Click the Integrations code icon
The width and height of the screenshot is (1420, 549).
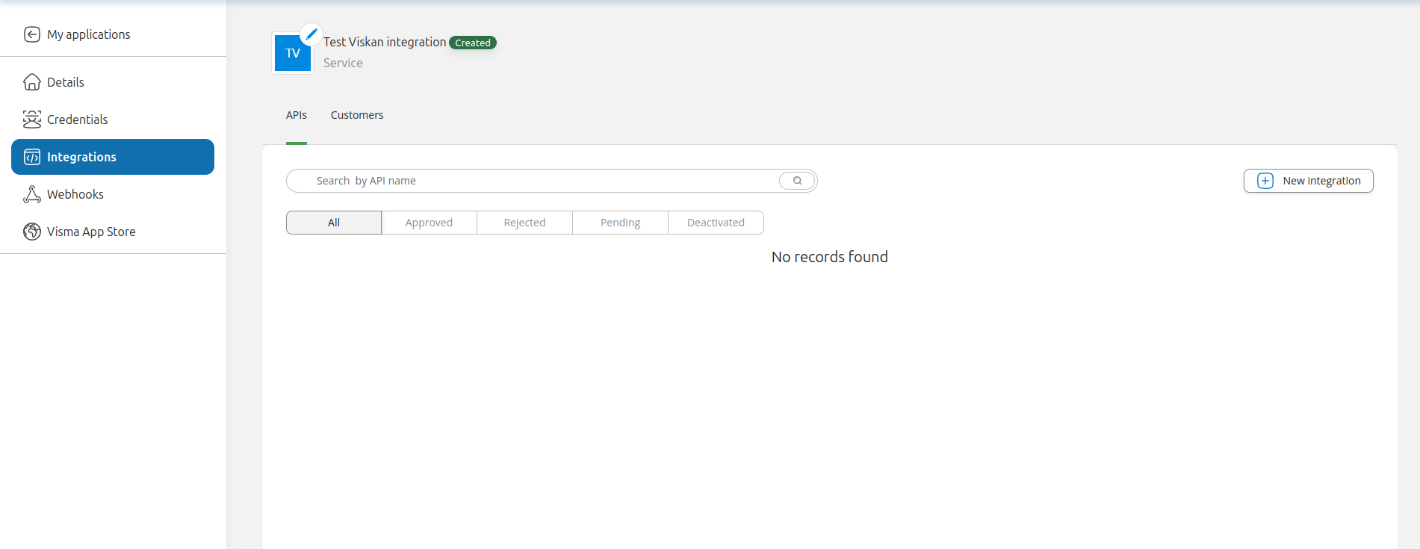click(x=31, y=157)
